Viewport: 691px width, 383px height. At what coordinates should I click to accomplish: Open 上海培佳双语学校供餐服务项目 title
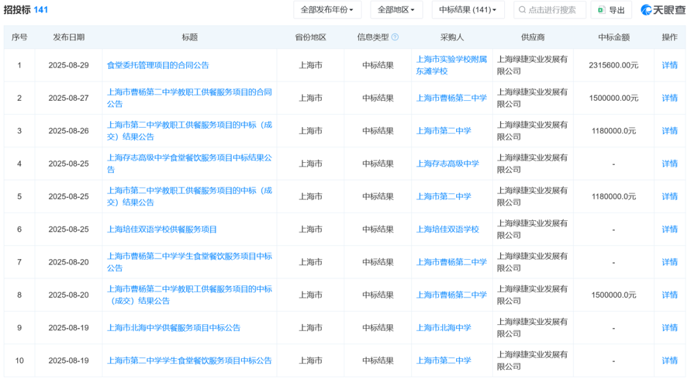[162, 229]
